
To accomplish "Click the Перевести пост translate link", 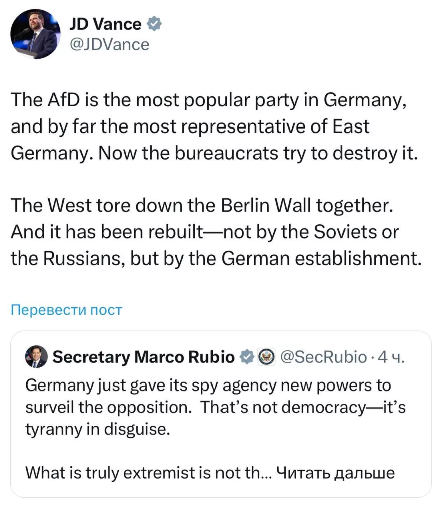I will (67, 310).
